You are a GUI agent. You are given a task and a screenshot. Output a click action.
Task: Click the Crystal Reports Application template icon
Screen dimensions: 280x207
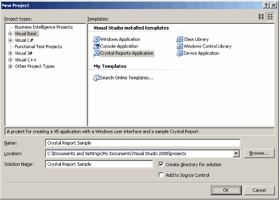[x=97, y=53]
